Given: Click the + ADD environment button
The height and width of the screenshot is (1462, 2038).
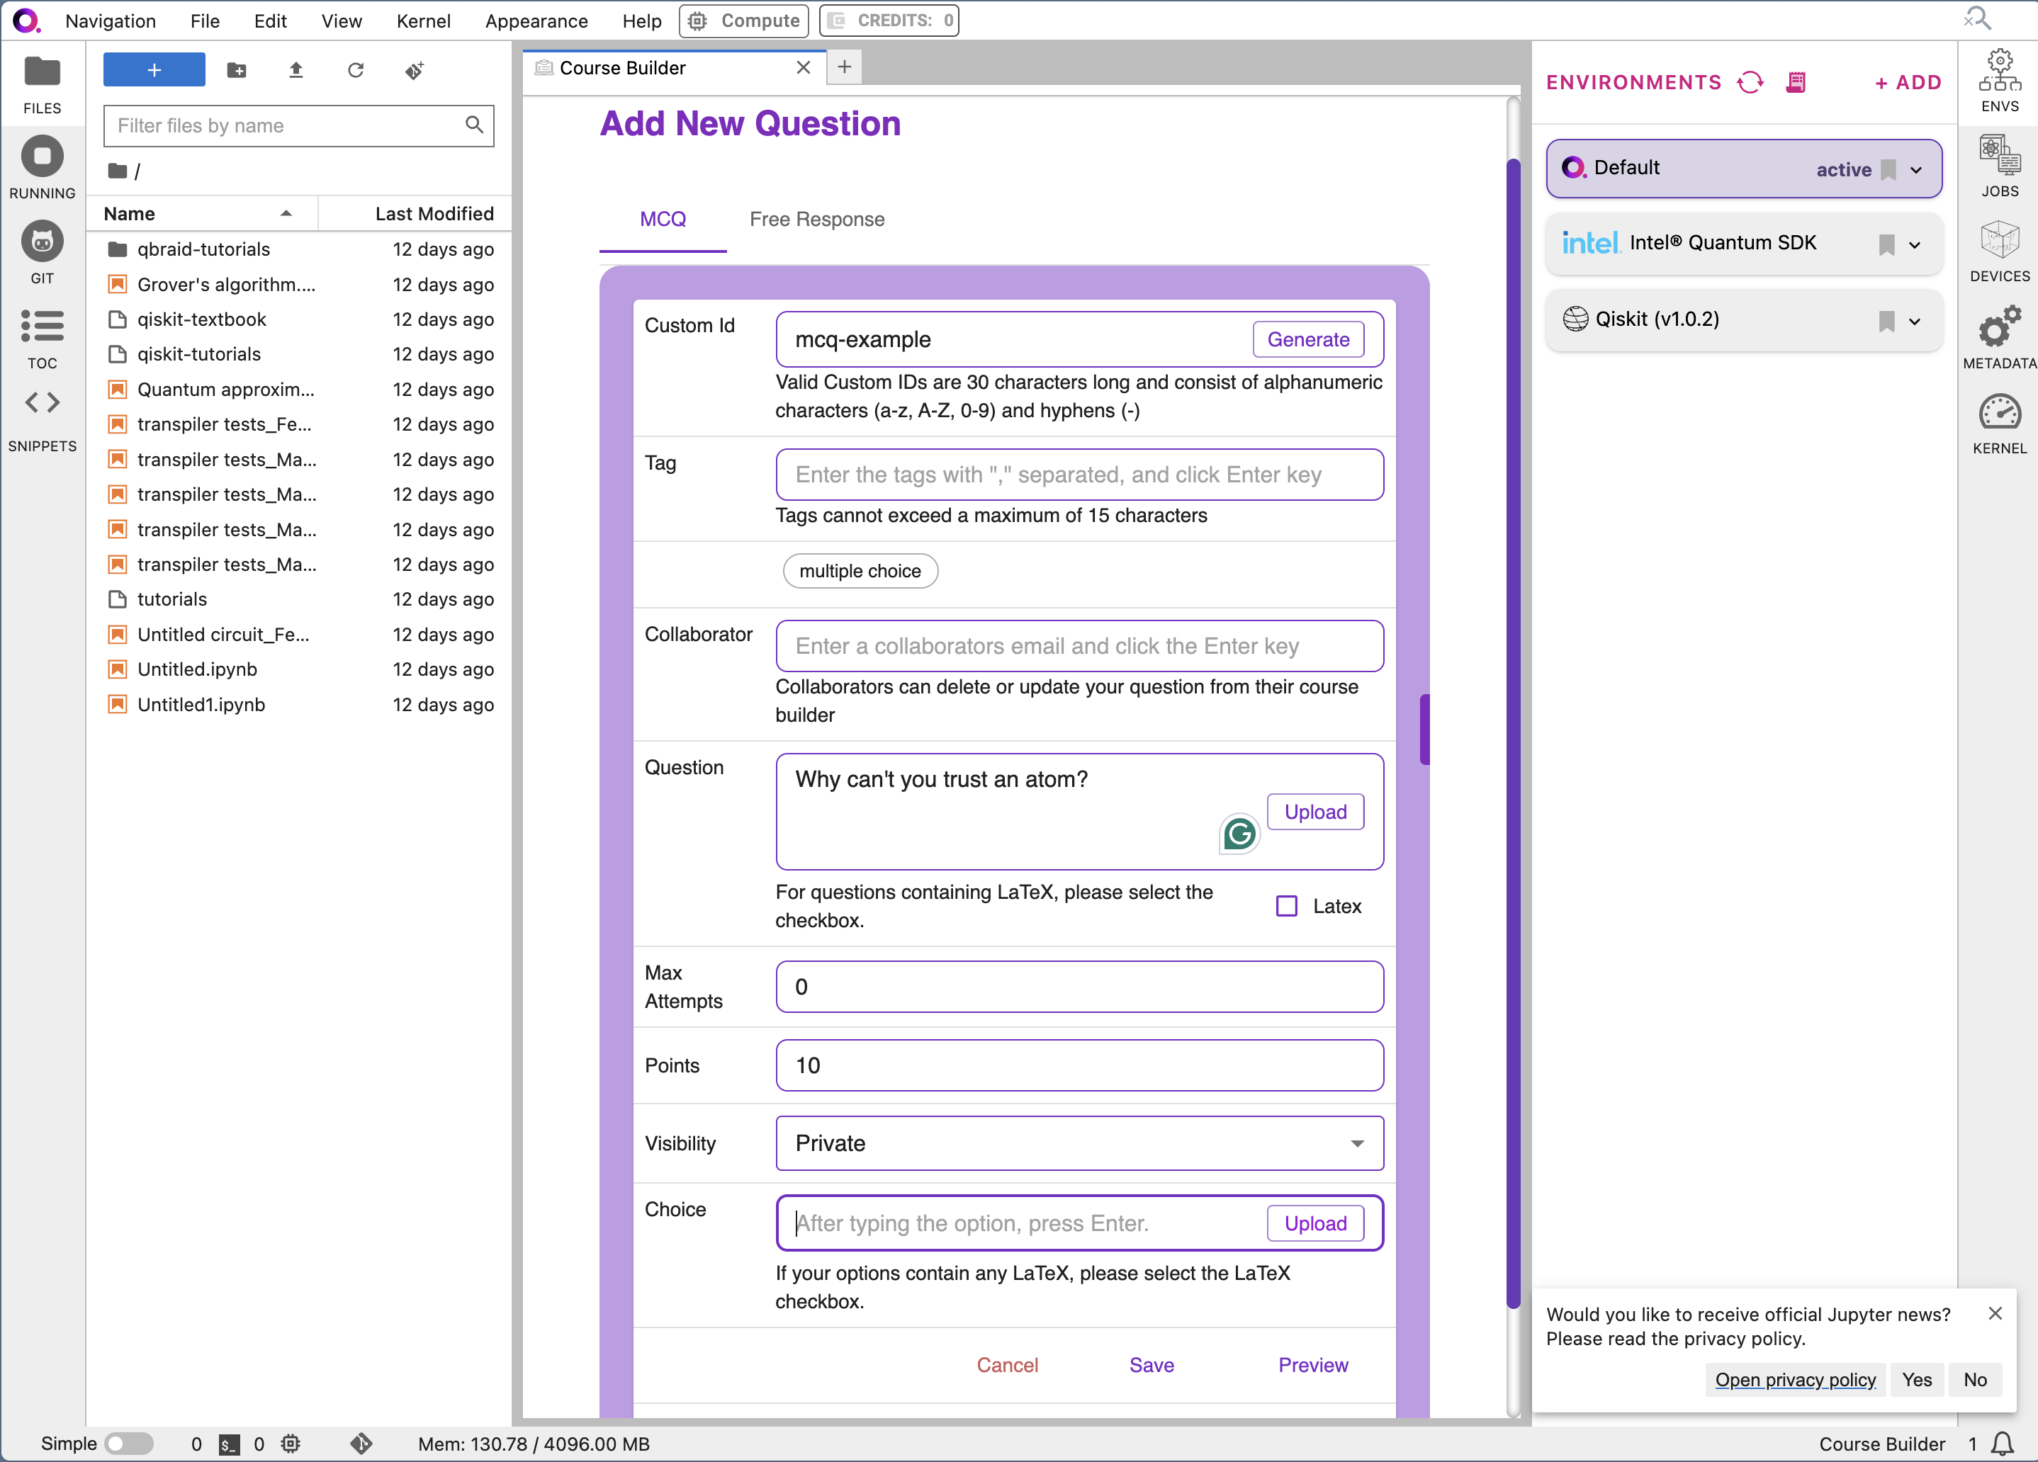Looking at the screenshot, I should point(1908,83).
